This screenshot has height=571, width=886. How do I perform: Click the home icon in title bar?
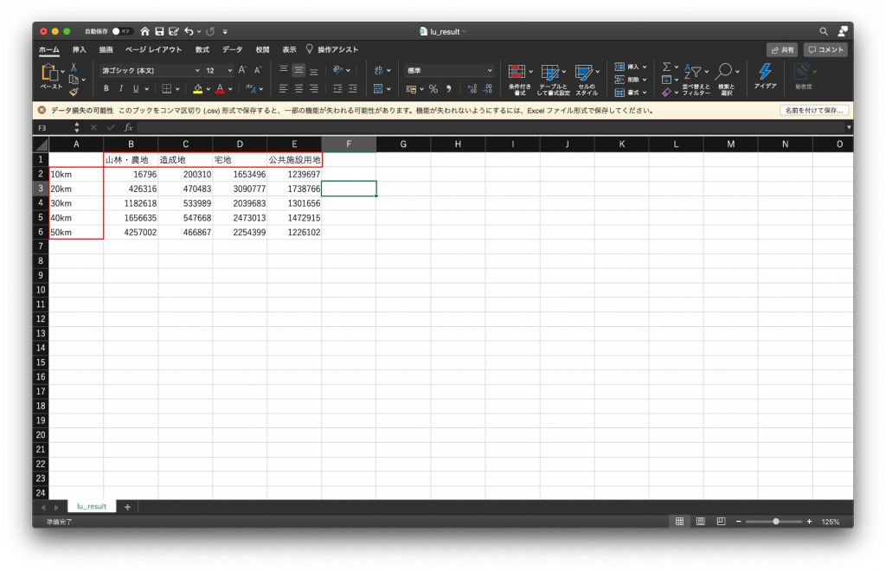pyautogui.click(x=145, y=32)
